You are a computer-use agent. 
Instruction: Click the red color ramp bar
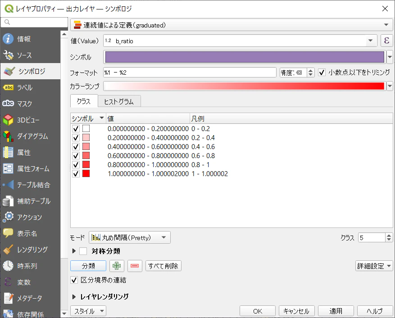[x=245, y=86]
